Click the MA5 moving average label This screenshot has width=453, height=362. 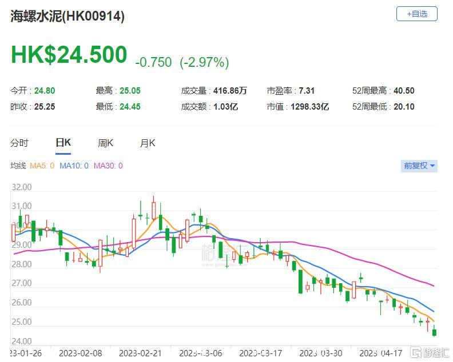coord(42,166)
